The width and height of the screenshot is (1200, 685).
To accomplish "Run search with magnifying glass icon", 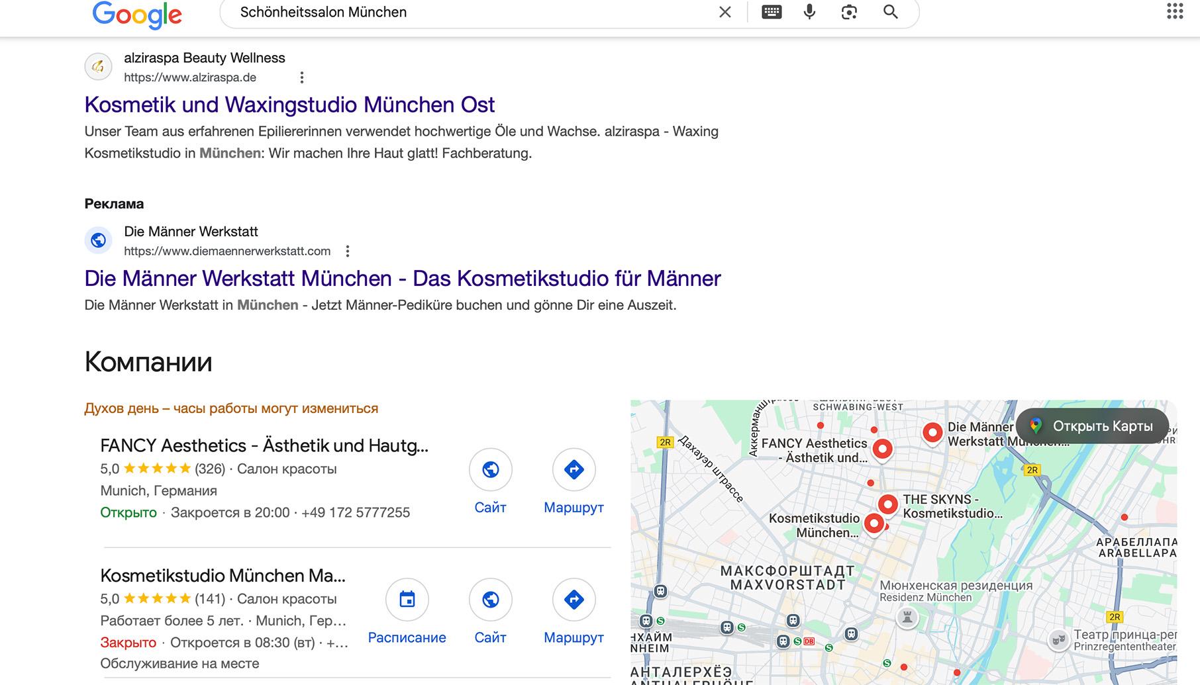I will pyautogui.click(x=891, y=12).
